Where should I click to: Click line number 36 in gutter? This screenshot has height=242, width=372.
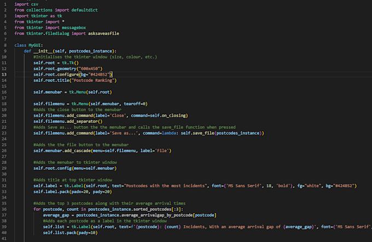pyautogui.click(x=4, y=209)
